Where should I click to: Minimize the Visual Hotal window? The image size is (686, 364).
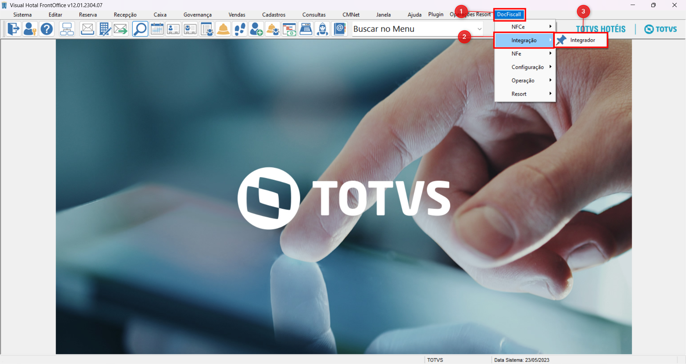pyautogui.click(x=633, y=5)
